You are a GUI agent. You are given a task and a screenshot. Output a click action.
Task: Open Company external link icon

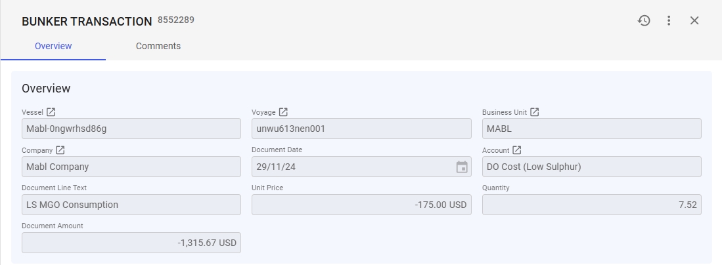tap(60, 150)
